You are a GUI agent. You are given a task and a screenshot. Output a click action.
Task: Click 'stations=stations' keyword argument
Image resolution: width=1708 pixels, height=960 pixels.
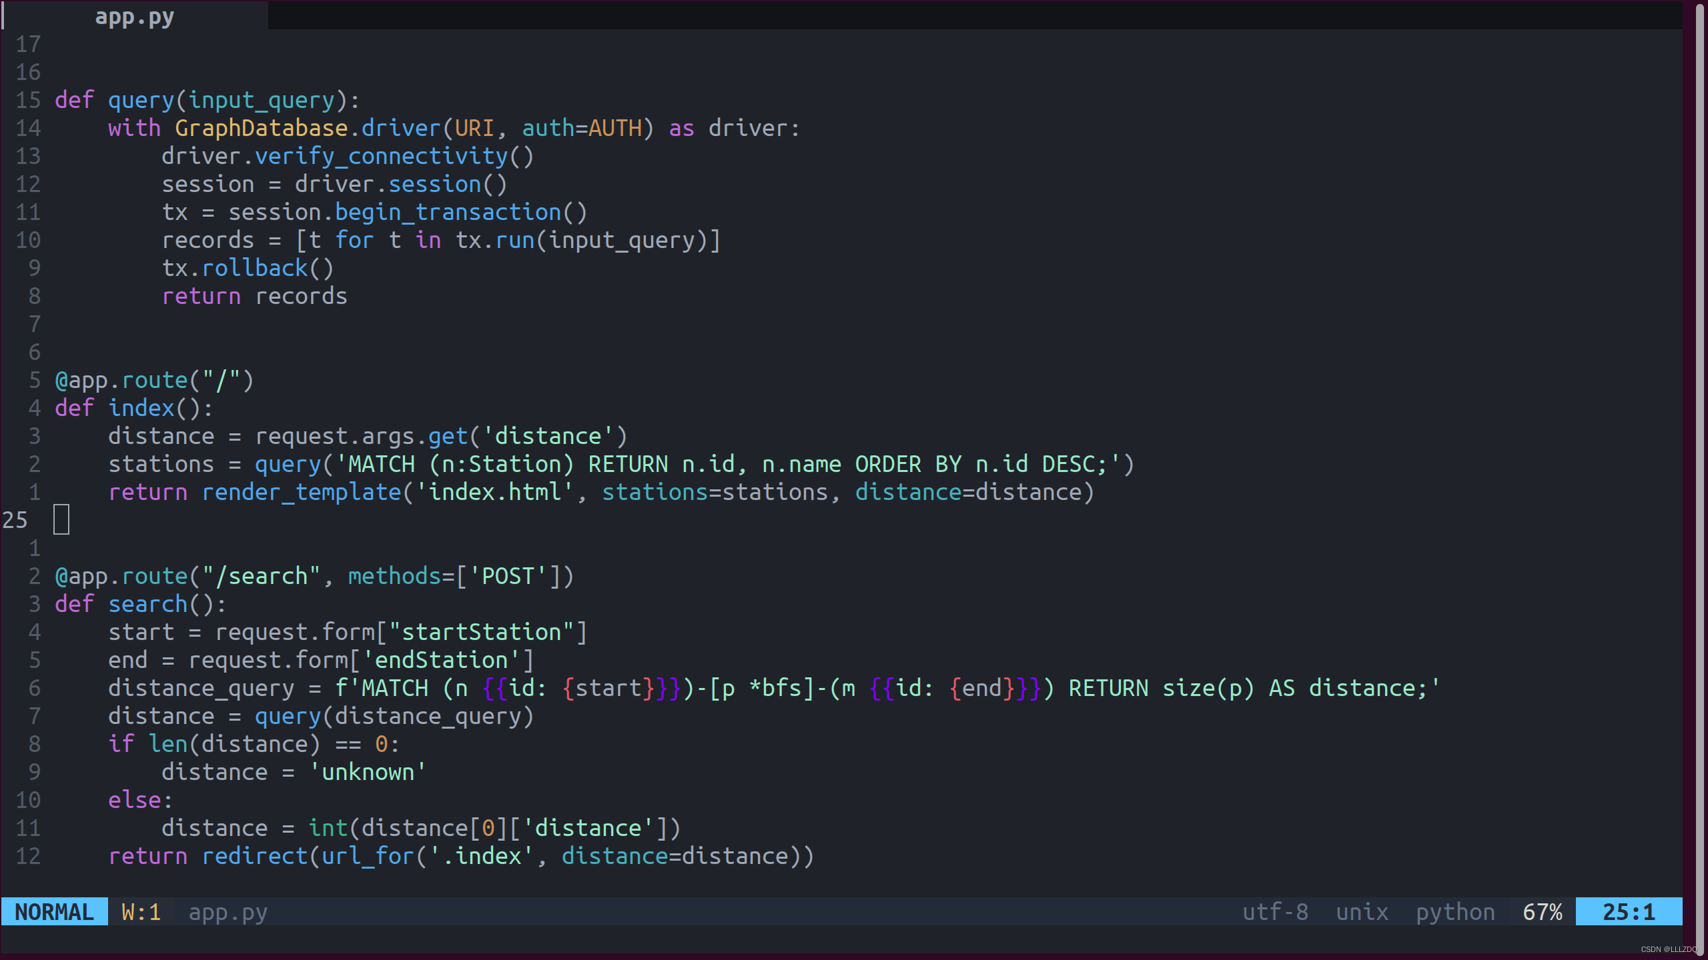pyautogui.click(x=715, y=492)
